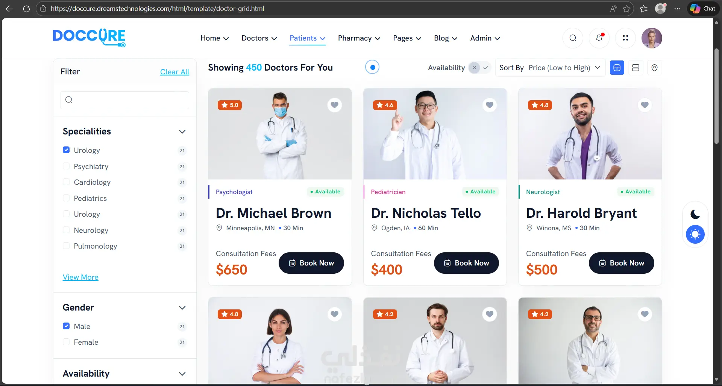The height and width of the screenshot is (386, 722).
Task: Open the browser favorites list icon
Action: coord(644,9)
